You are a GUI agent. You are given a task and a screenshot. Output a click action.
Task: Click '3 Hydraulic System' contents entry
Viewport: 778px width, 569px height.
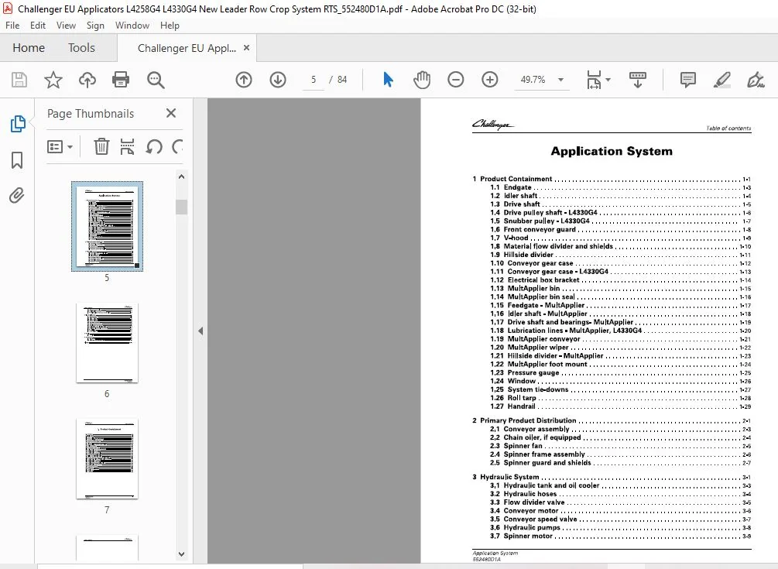[612, 477]
